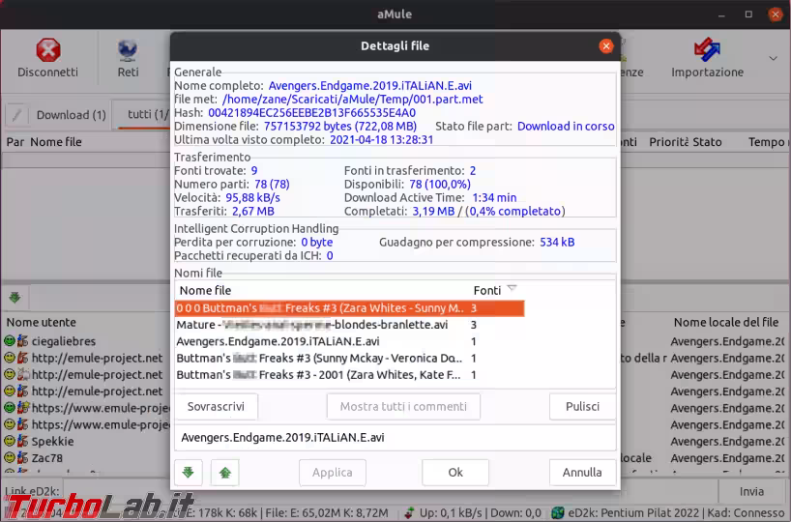
Task: Click the smiley icon next to Zac78
Action: [10, 457]
